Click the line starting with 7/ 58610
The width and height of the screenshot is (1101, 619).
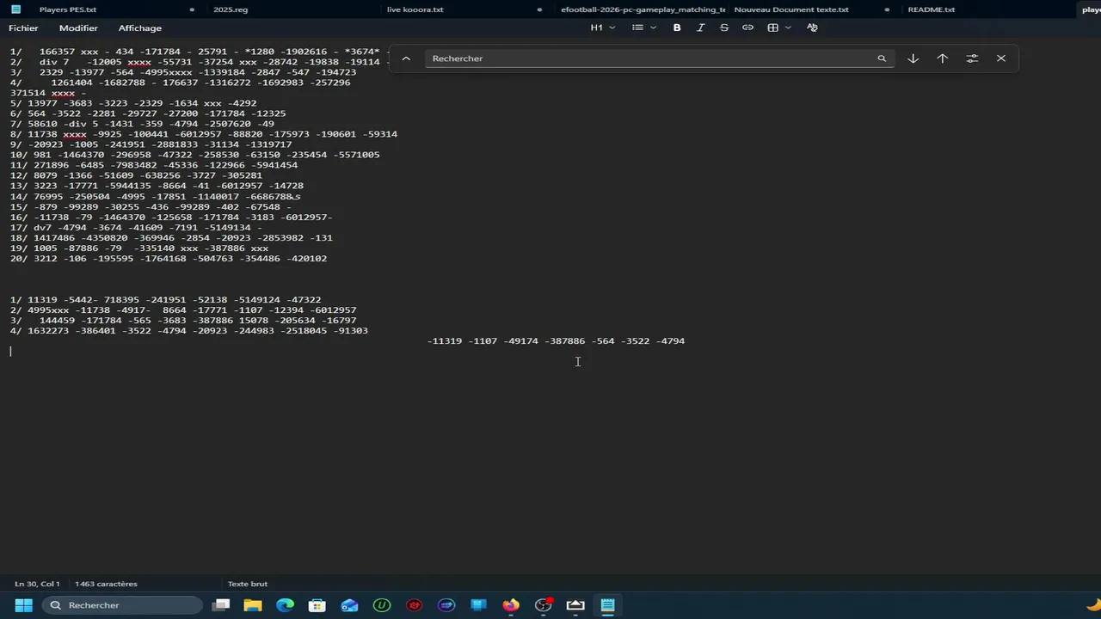(x=142, y=124)
